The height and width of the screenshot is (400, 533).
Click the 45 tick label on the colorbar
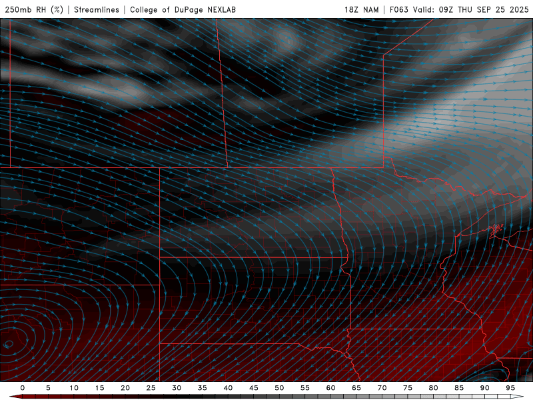[x=254, y=388]
